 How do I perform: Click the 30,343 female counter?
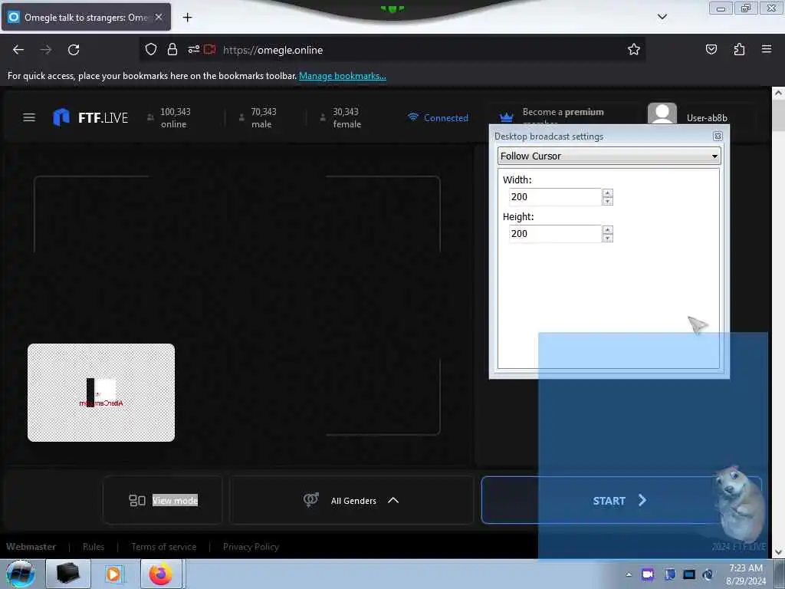tap(340, 117)
